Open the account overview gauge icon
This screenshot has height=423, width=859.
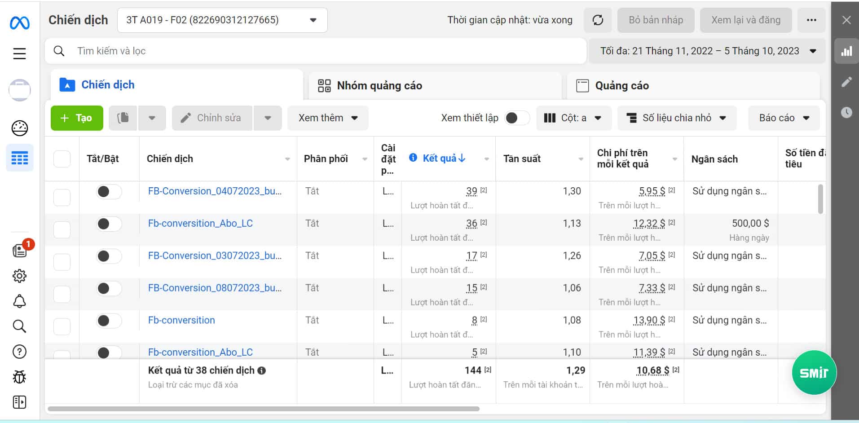click(x=19, y=128)
